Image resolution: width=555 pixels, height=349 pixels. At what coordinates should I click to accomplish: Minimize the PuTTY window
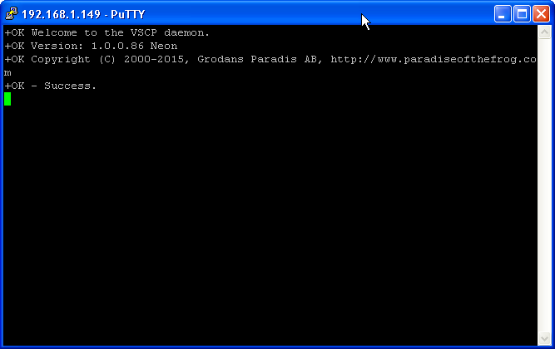click(x=503, y=13)
